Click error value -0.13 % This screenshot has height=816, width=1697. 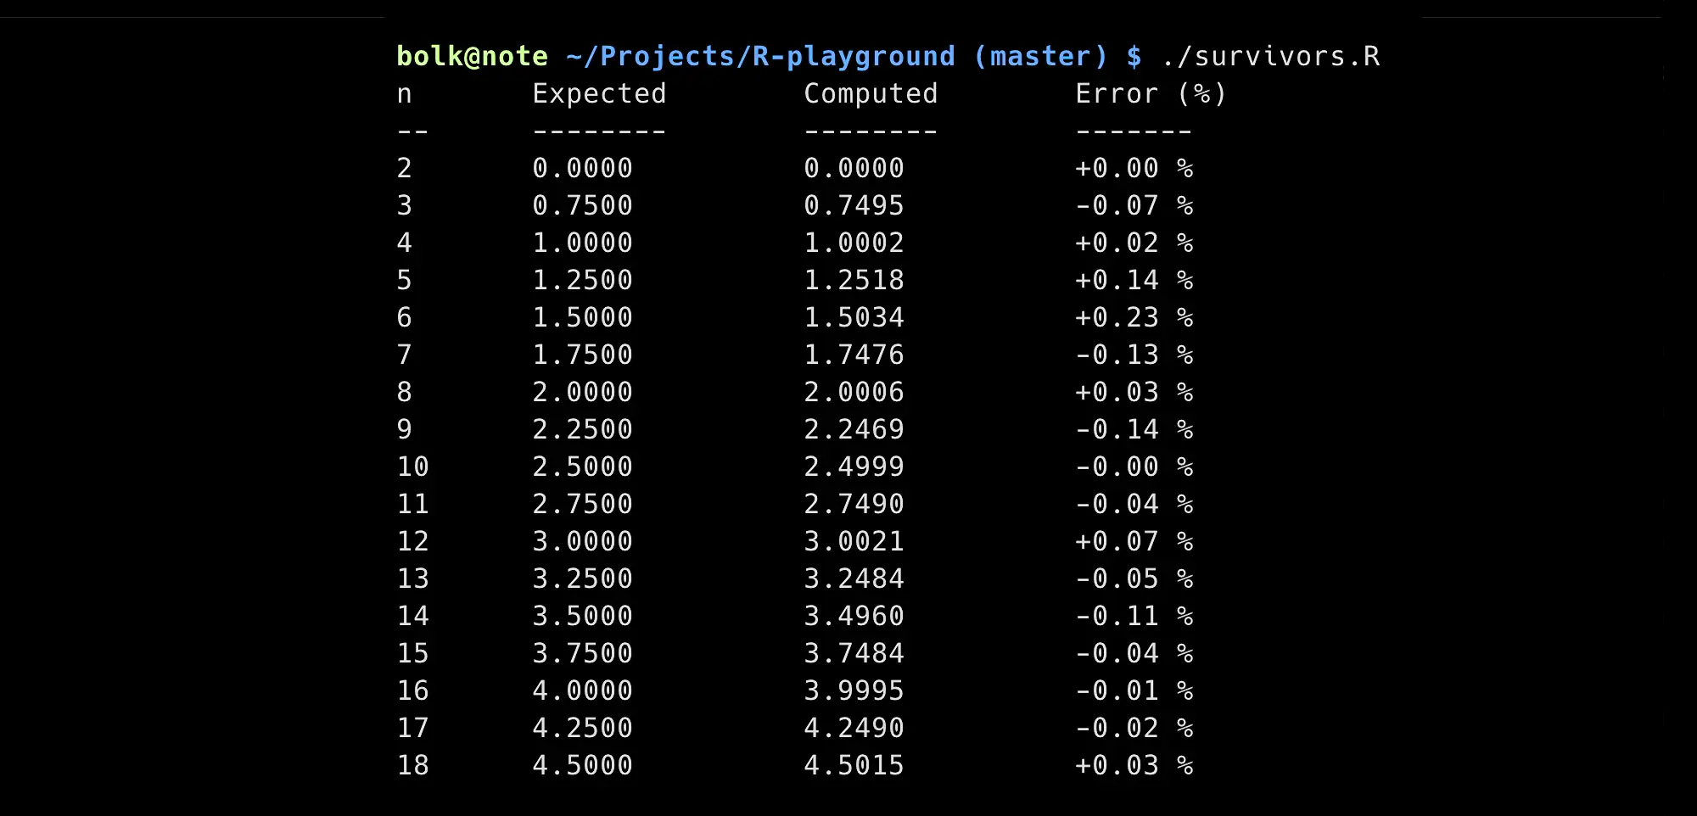click(1134, 355)
